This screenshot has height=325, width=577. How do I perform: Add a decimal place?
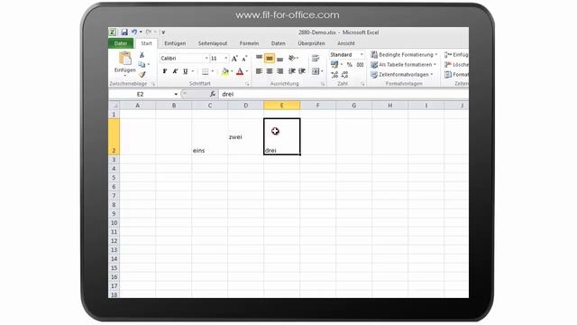[334, 75]
